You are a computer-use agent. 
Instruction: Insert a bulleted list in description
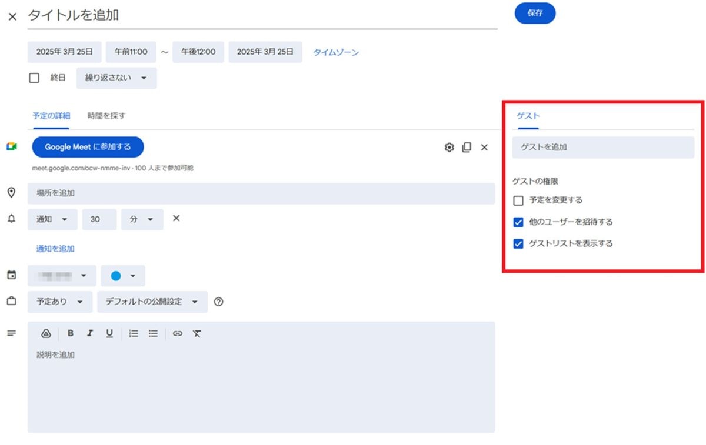(153, 333)
